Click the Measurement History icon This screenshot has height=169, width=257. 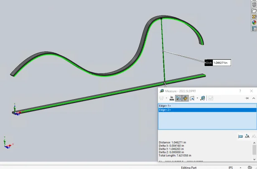pos(203,98)
